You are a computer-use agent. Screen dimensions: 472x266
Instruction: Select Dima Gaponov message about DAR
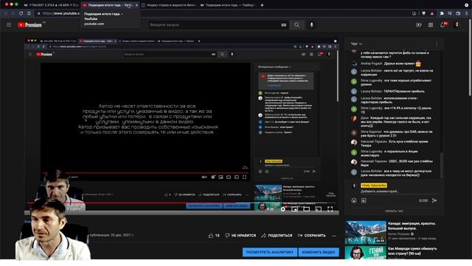click(392, 134)
